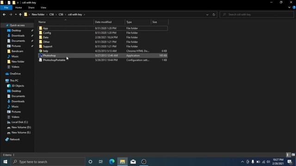Open the Mail app from the taskbar

click(133, 162)
